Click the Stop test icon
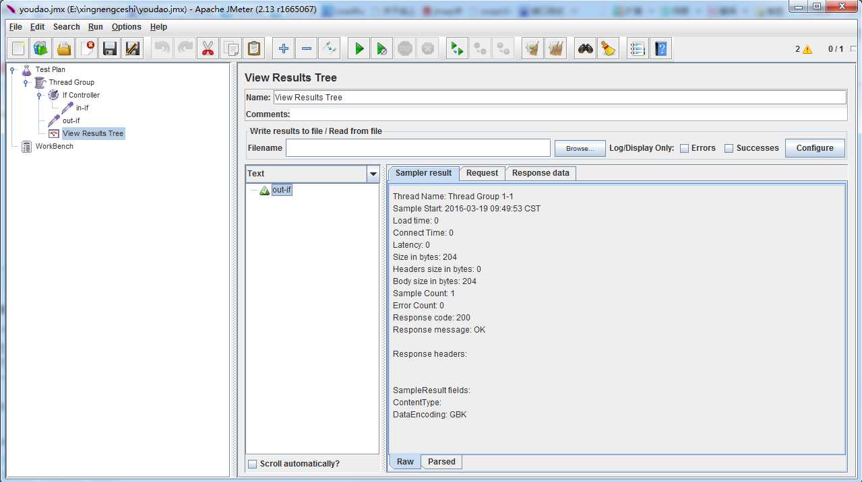This screenshot has height=482, width=862. [x=405, y=48]
